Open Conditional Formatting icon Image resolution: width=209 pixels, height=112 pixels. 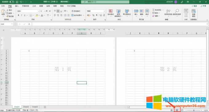coord(111,11)
